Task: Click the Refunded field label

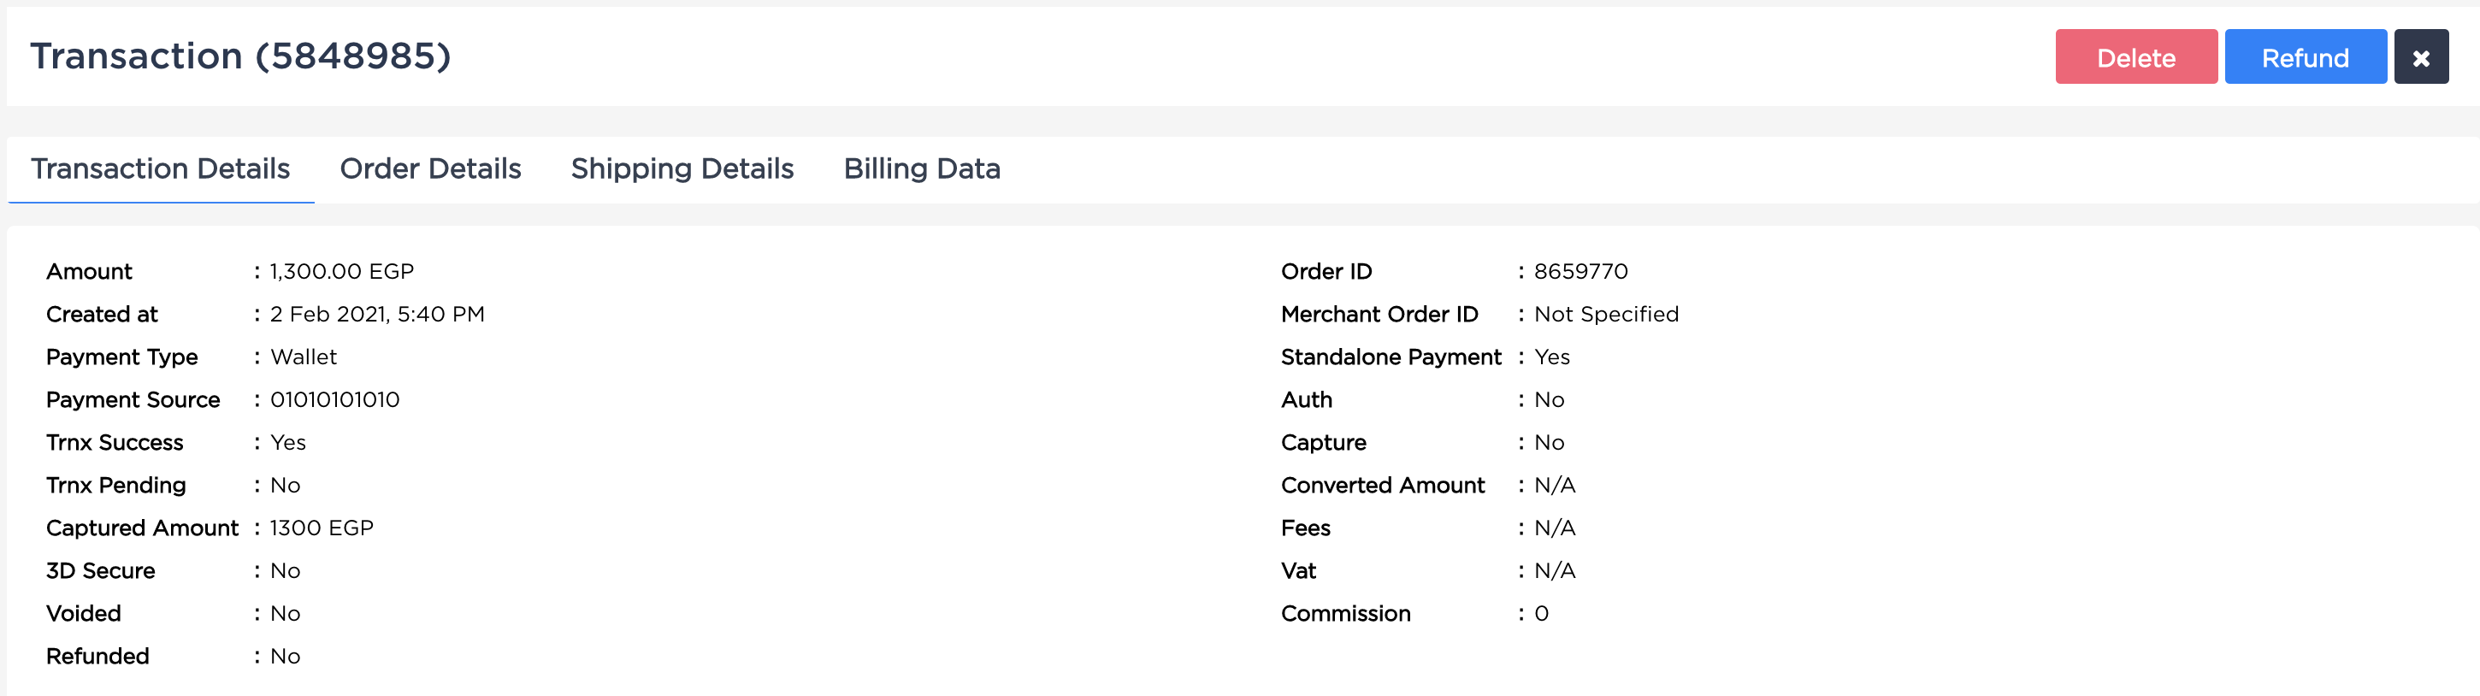Action: 98,657
